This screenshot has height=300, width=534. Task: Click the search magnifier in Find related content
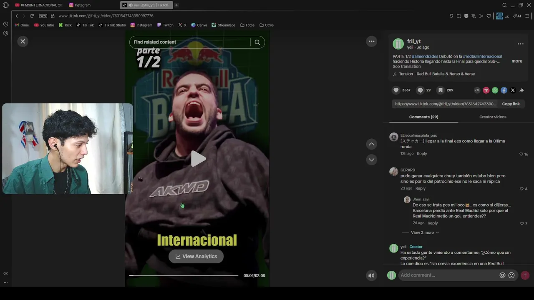(x=257, y=42)
